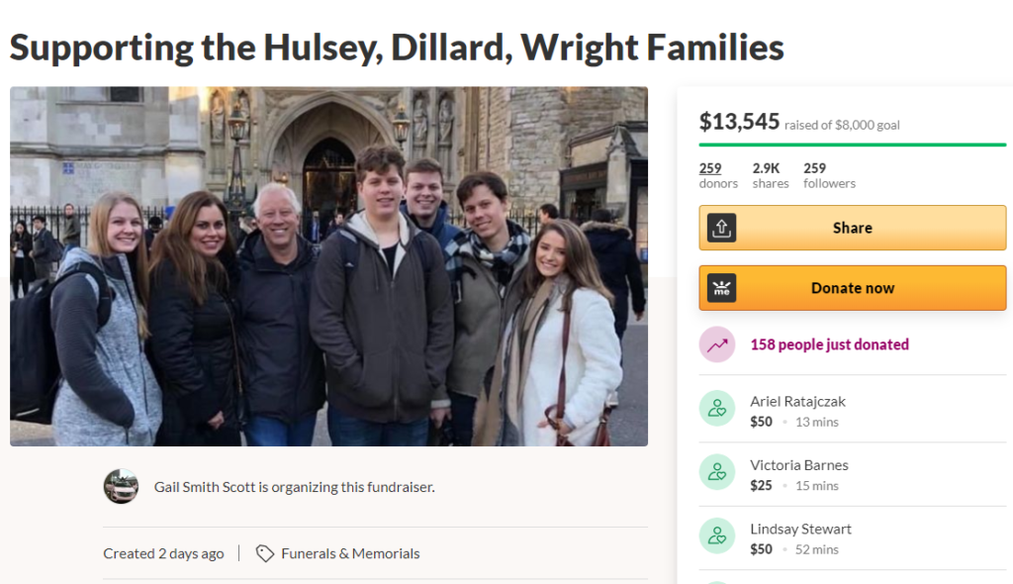This screenshot has width=1013, height=584.
Task: Click the Funerals & Memorials category link
Action: point(350,553)
